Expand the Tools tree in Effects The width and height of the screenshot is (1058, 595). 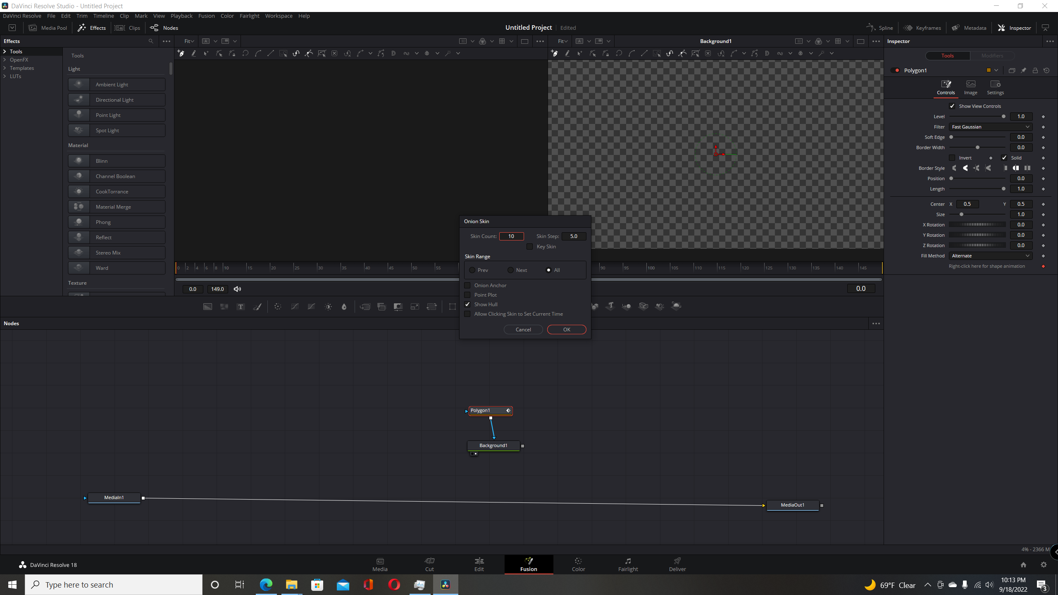coord(5,52)
